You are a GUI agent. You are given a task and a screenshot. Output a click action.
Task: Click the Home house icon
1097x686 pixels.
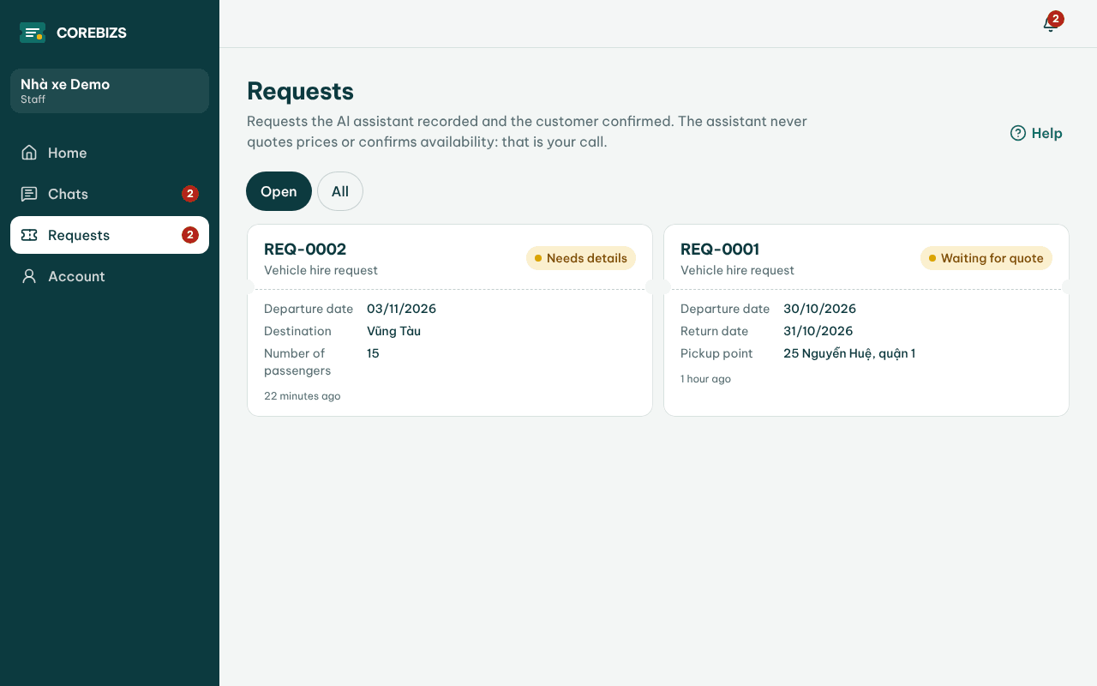(29, 153)
